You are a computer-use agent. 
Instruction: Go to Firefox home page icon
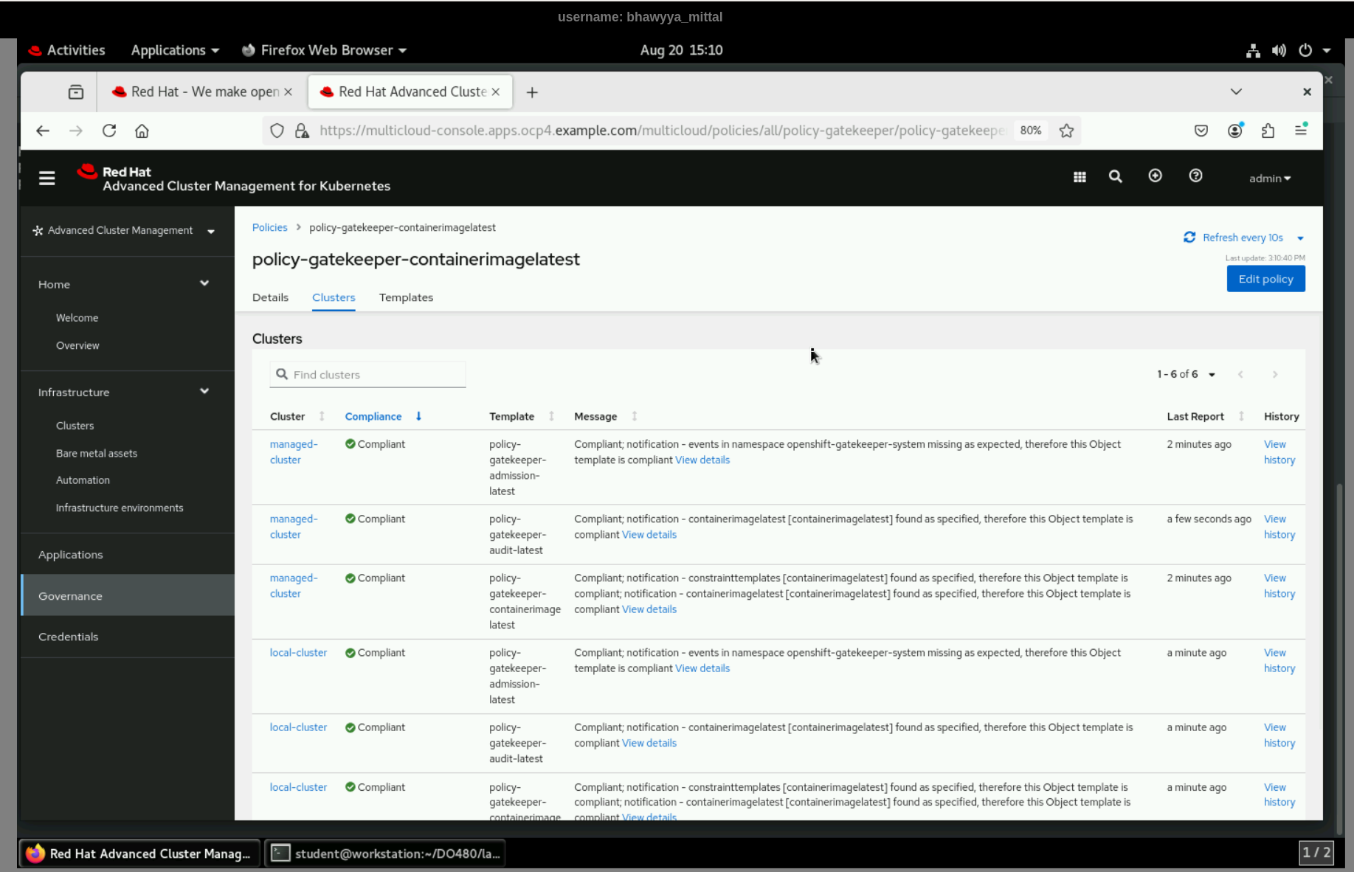pyautogui.click(x=142, y=131)
